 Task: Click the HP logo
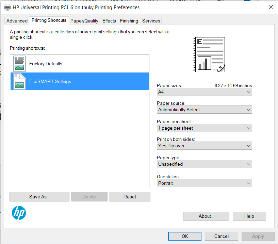point(19,213)
